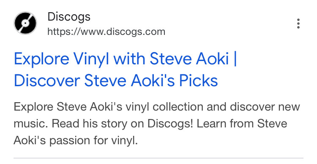This screenshot has height=164, width=317.
Task: Click the https://www.discogs.com URL
Action: [x=107, y=32]
